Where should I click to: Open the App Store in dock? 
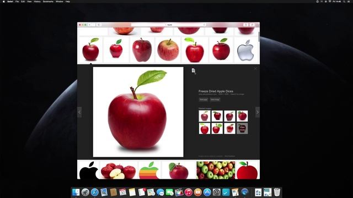click(207, 193)
